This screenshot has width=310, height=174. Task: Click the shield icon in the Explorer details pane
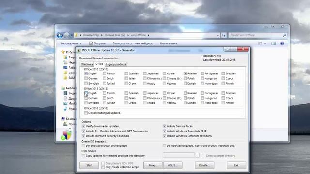click(x=66, y=135)
